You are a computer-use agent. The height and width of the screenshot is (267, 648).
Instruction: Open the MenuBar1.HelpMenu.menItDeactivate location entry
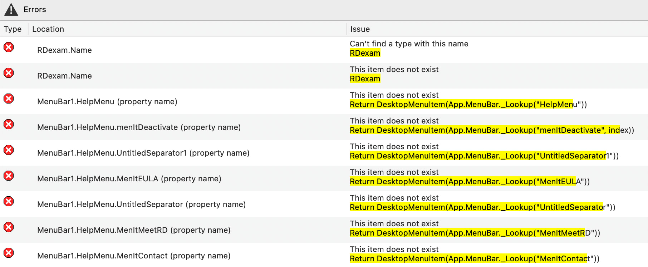[139, 127]
